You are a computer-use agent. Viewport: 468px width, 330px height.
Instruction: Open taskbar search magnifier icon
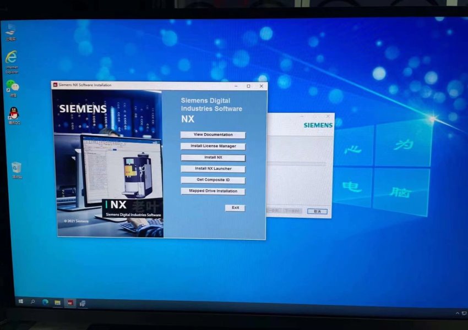tap(33, 302)
